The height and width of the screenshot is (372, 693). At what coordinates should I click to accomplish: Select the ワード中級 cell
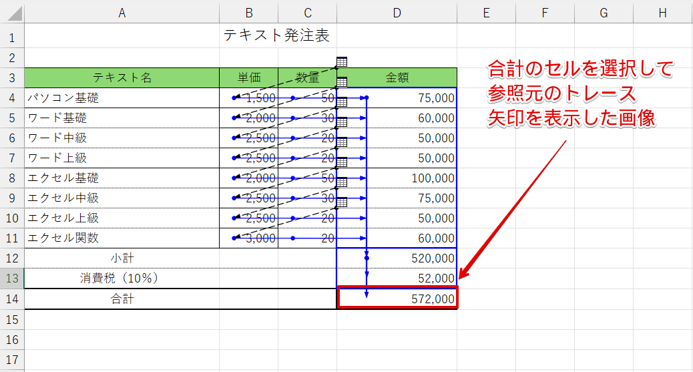tap(122, 138)
